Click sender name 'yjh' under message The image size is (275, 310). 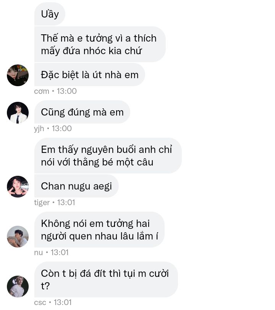(x=39, y=129)
